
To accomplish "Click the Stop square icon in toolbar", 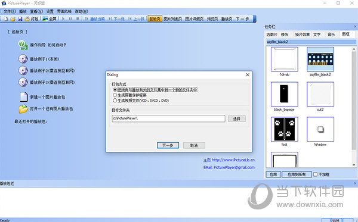I will pos(78,19).
